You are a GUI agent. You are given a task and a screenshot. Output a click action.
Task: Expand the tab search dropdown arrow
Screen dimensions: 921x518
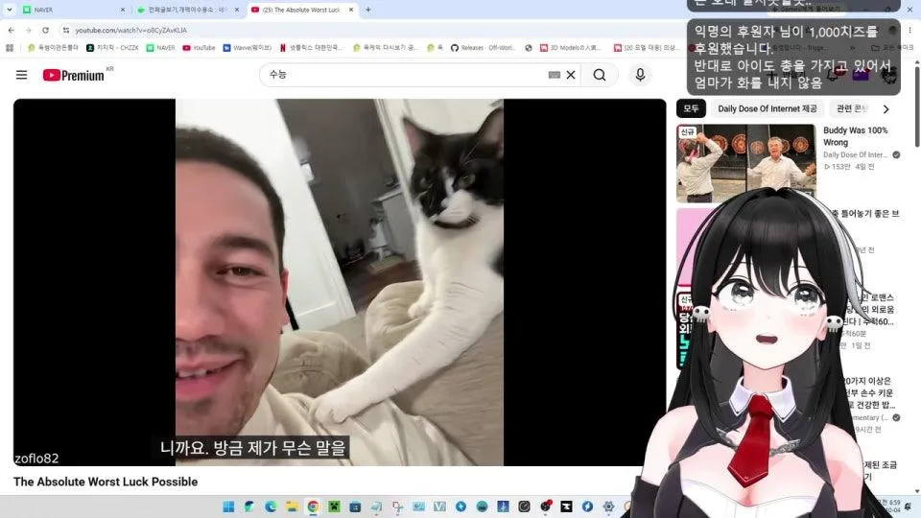point(10,10)
